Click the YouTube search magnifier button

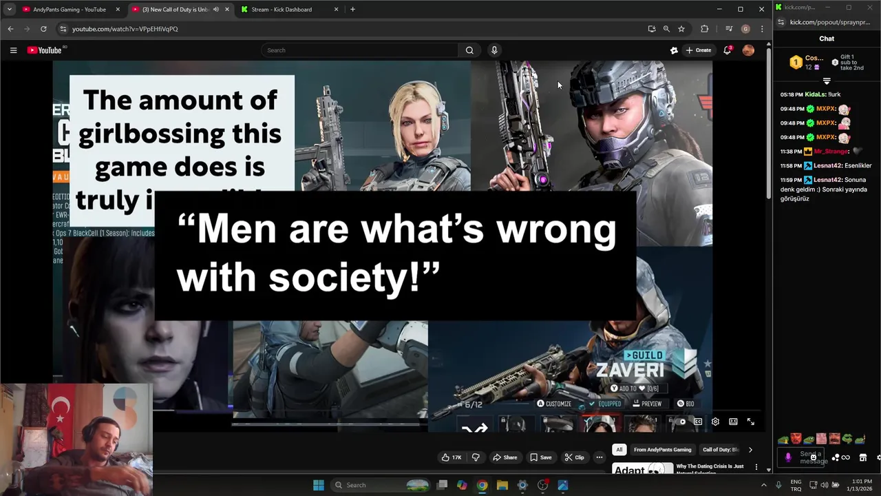pyautogui.click(x=469, y=50)
